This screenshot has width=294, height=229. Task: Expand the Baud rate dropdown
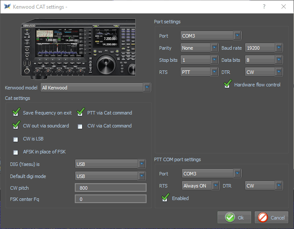[279, 48]
